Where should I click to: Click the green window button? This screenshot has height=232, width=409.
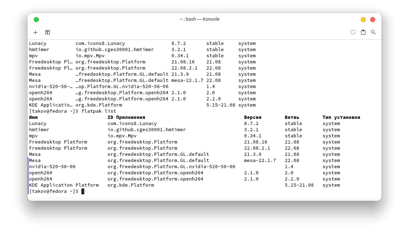(36, 20)
